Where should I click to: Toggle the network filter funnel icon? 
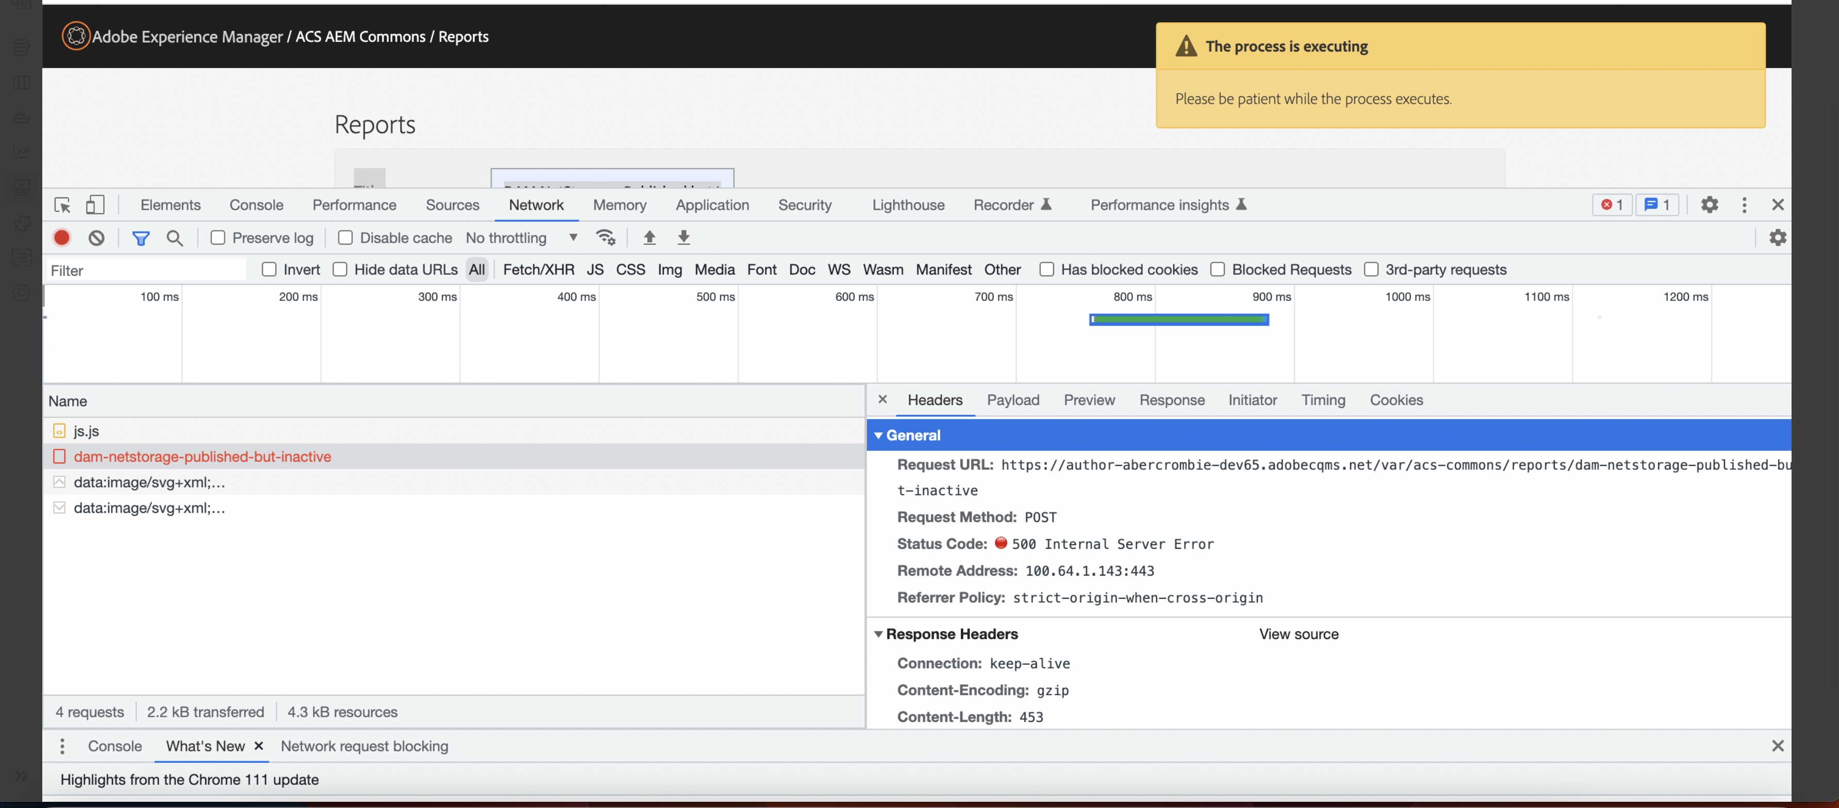coord(141,238)
